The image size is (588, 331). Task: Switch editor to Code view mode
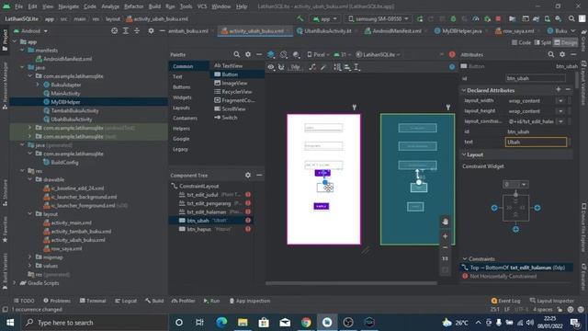pos(521,42)
